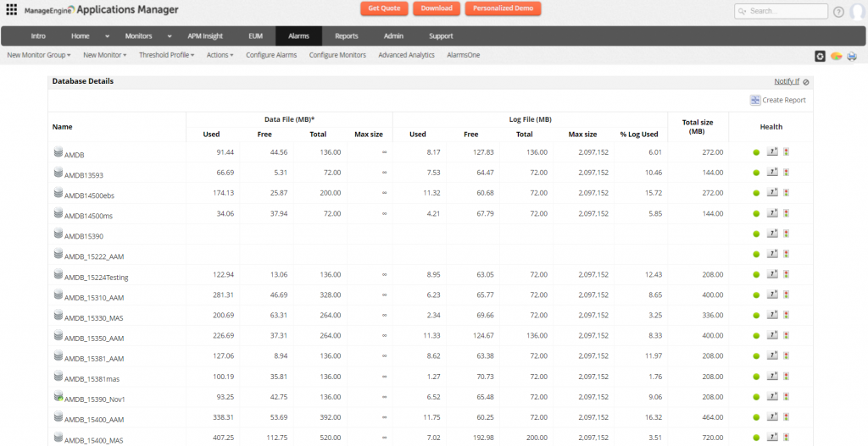Click the Get Quote button
This screenshot has width=868, height=446.
(x=384, y=8)
